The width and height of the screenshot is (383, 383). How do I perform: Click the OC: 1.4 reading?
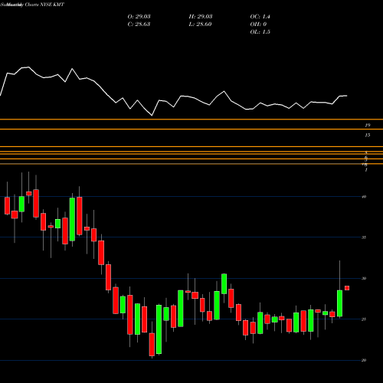click(260, 16)
